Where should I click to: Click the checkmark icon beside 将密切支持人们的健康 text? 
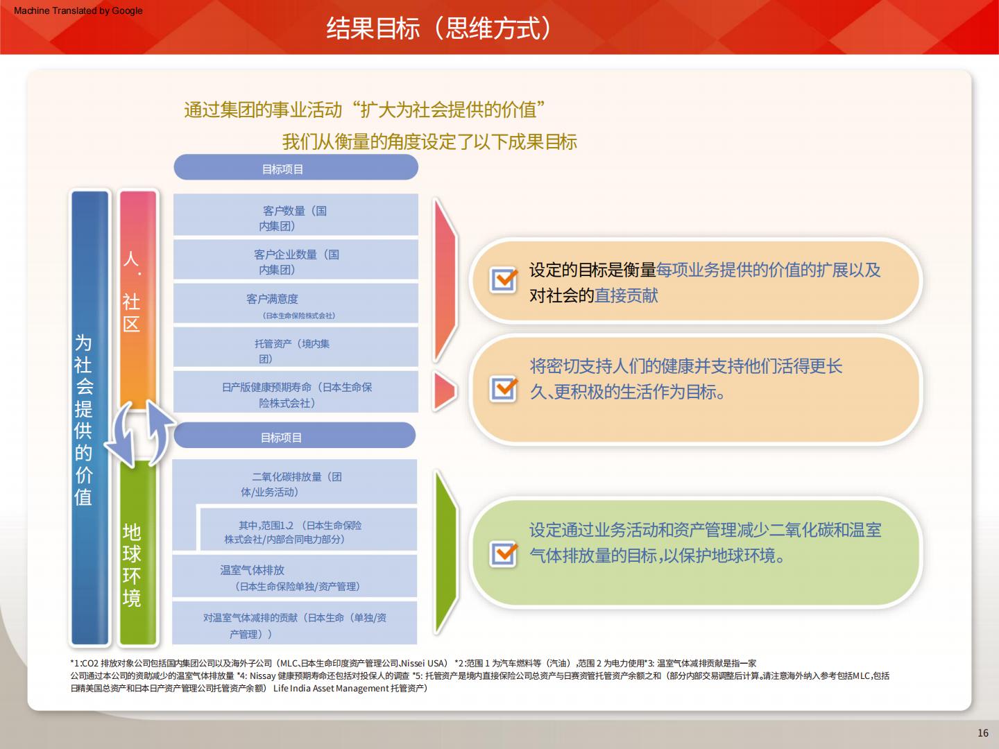[x=504, y=388]
